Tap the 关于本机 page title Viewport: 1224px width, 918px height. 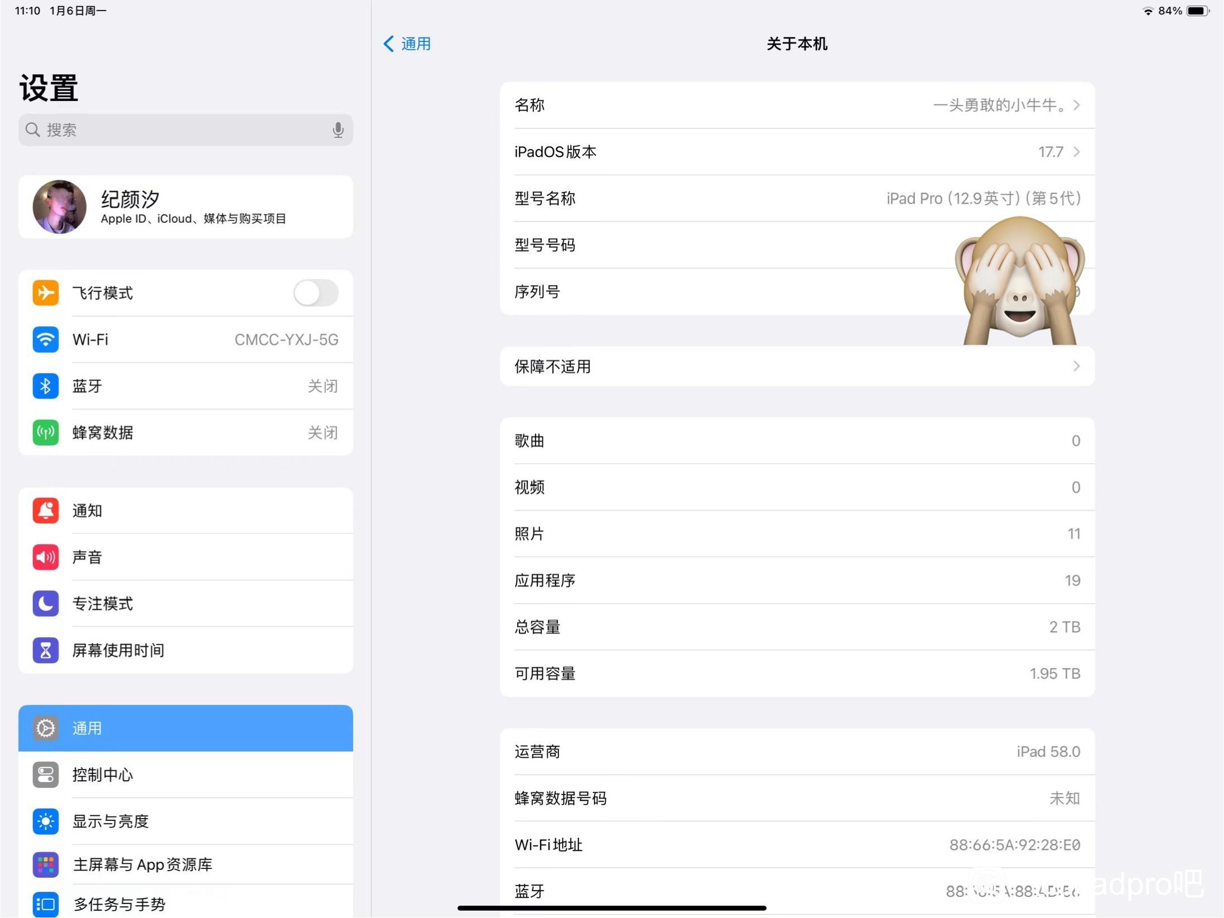(797, 44)
